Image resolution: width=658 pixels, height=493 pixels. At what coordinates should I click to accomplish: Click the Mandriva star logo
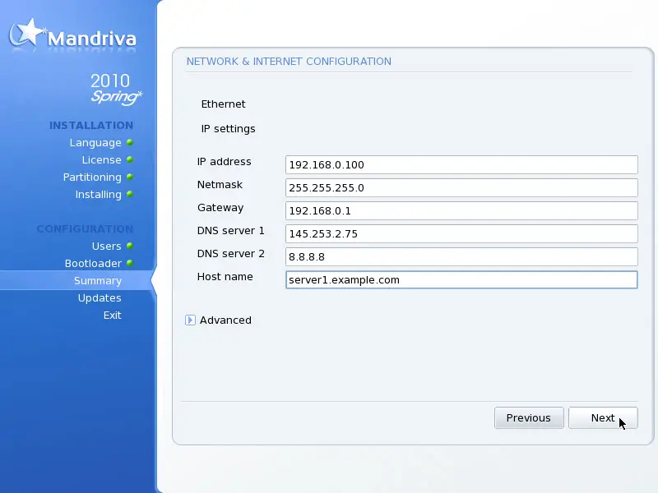26,33
